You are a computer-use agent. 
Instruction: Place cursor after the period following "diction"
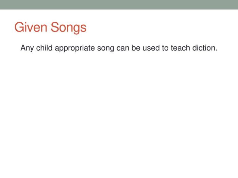(x=218, y=48)
